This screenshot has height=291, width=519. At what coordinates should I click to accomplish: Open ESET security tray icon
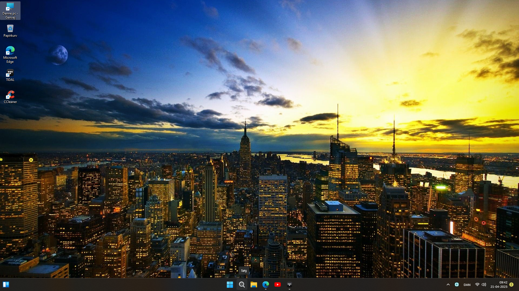click(x=457, y=285)
